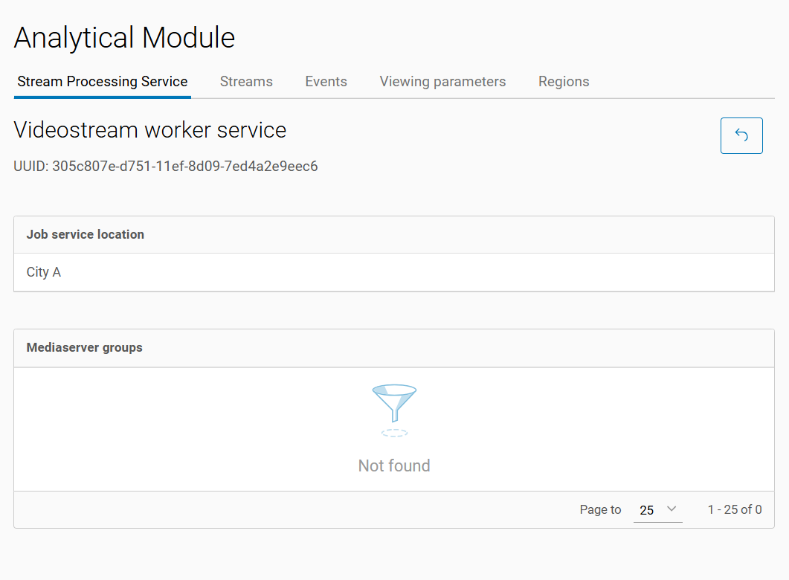The height and width of the screenshot is (580, 789).
Task: Switch to the Streams tab
Action: 246,82
